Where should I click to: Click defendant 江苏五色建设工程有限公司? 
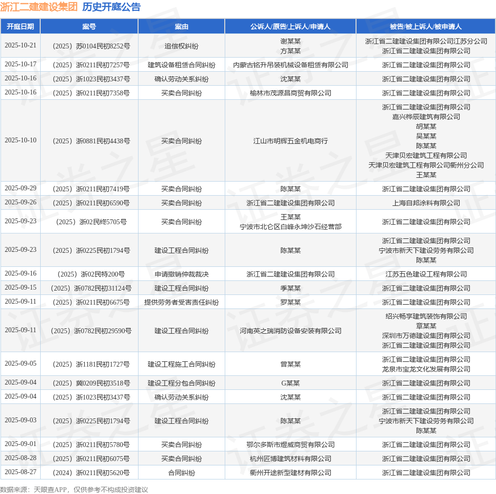426,274
